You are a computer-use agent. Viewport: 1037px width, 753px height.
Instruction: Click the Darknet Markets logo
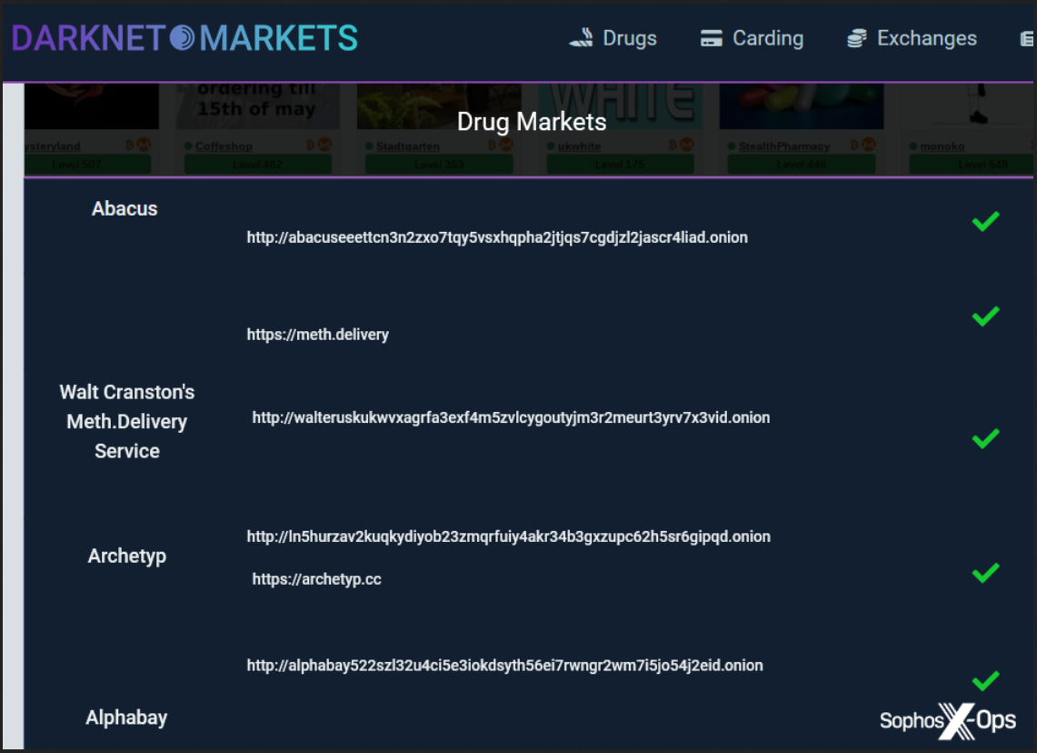(x=184, y=37)
